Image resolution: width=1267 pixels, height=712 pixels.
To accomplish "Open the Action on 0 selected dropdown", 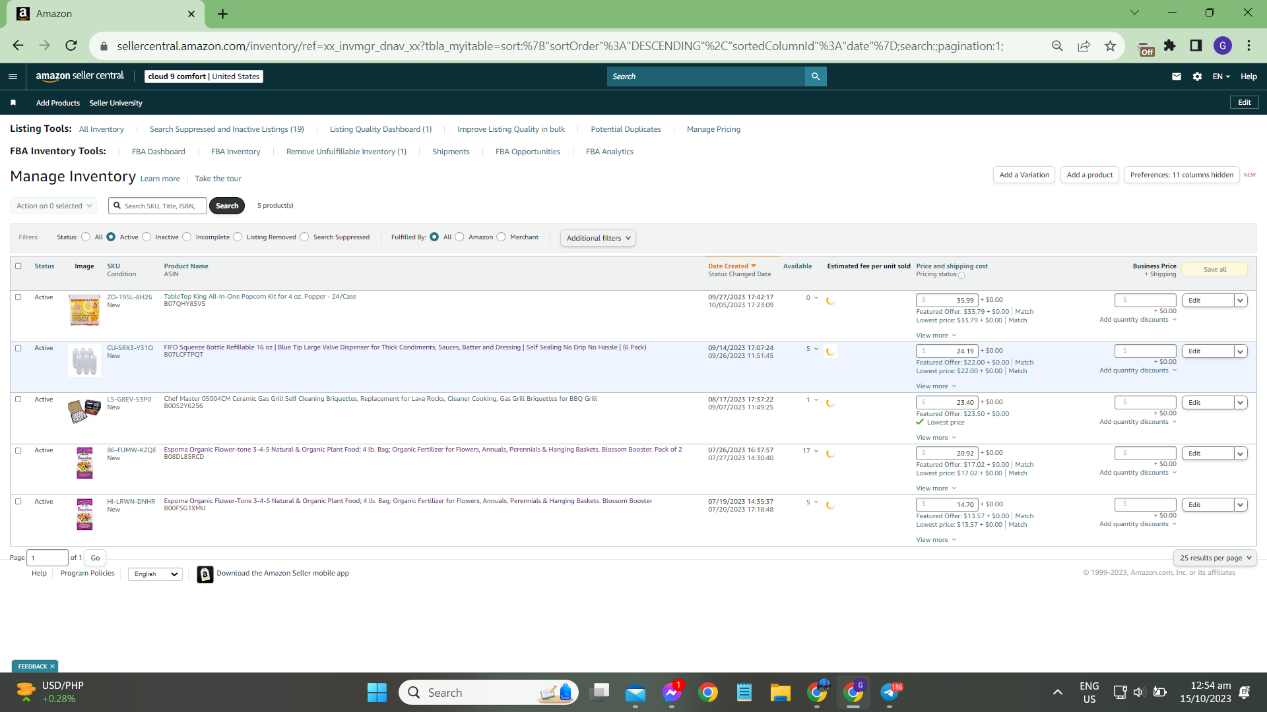I will [53, 206].
